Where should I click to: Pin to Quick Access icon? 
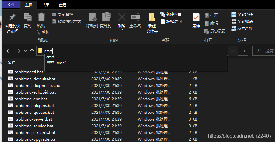[x=12, y=17]
